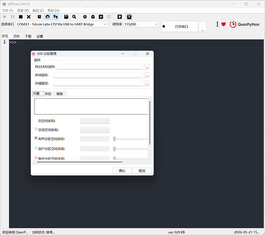265x235 pixels.
Task: Click the APP分区空间(KiB) value field
Action: tap(95, 139)
